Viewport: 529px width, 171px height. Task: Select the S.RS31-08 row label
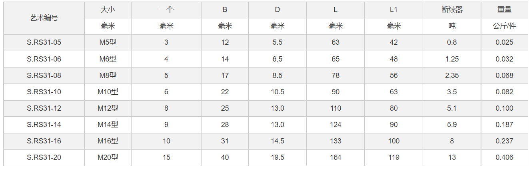pyautogui.click(x=44, y=76)
